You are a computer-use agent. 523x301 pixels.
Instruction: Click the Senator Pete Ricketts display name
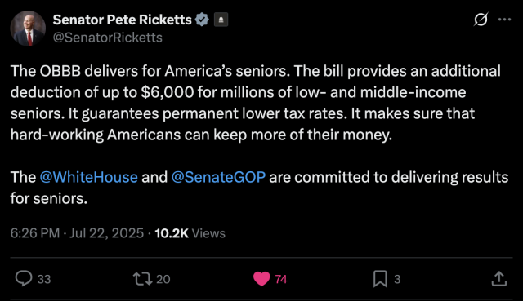122,20
